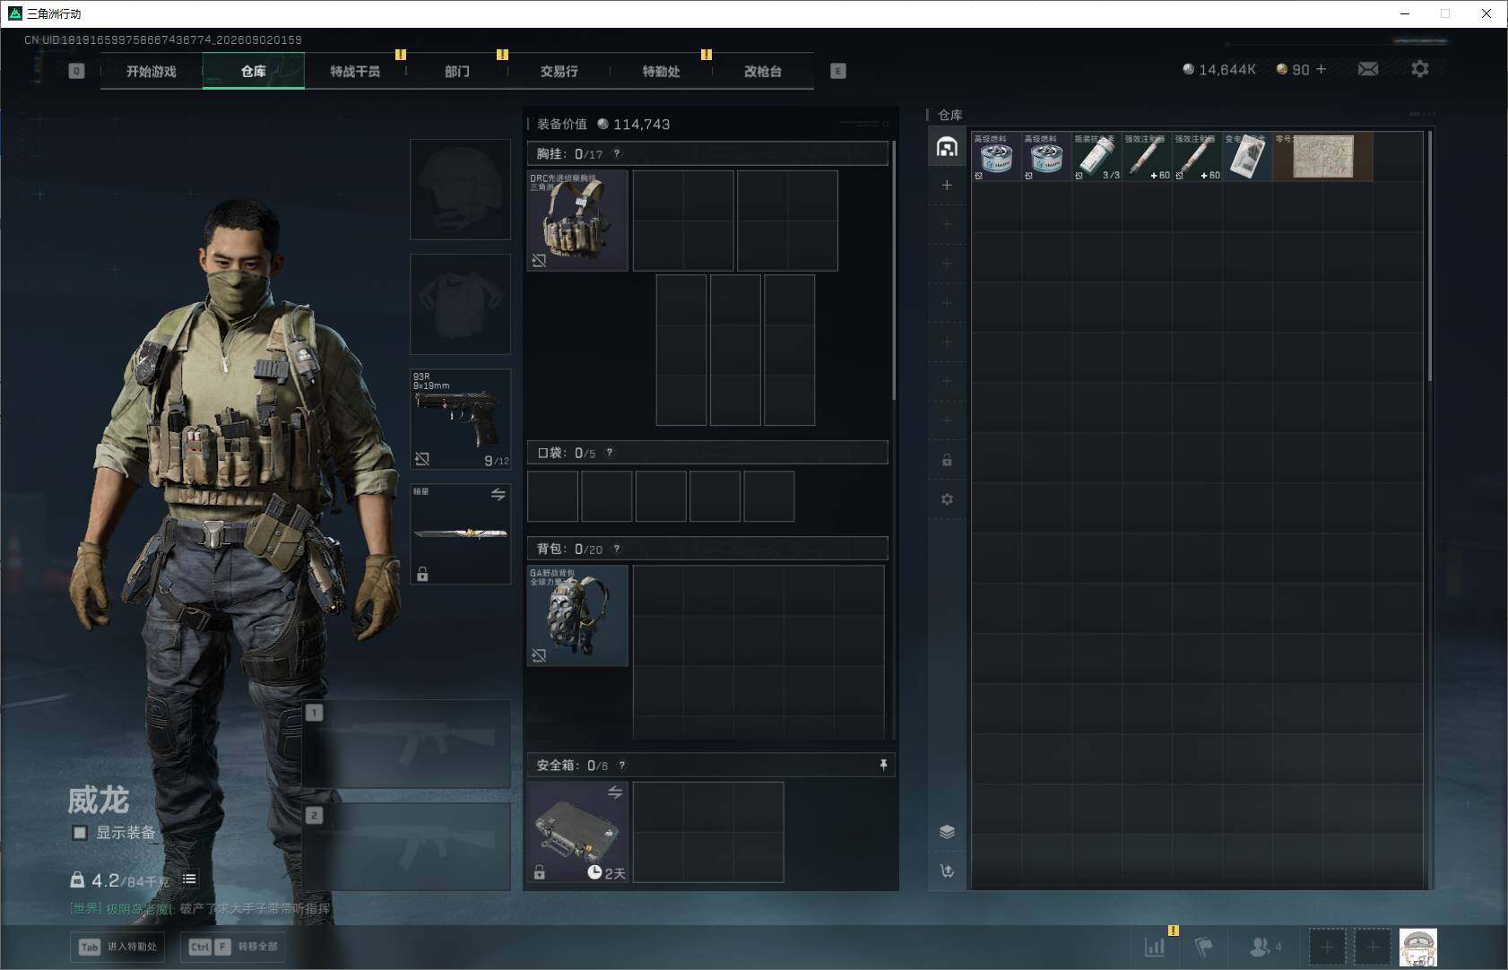Select the 93R pistol slot

click(x=461, y=419)
